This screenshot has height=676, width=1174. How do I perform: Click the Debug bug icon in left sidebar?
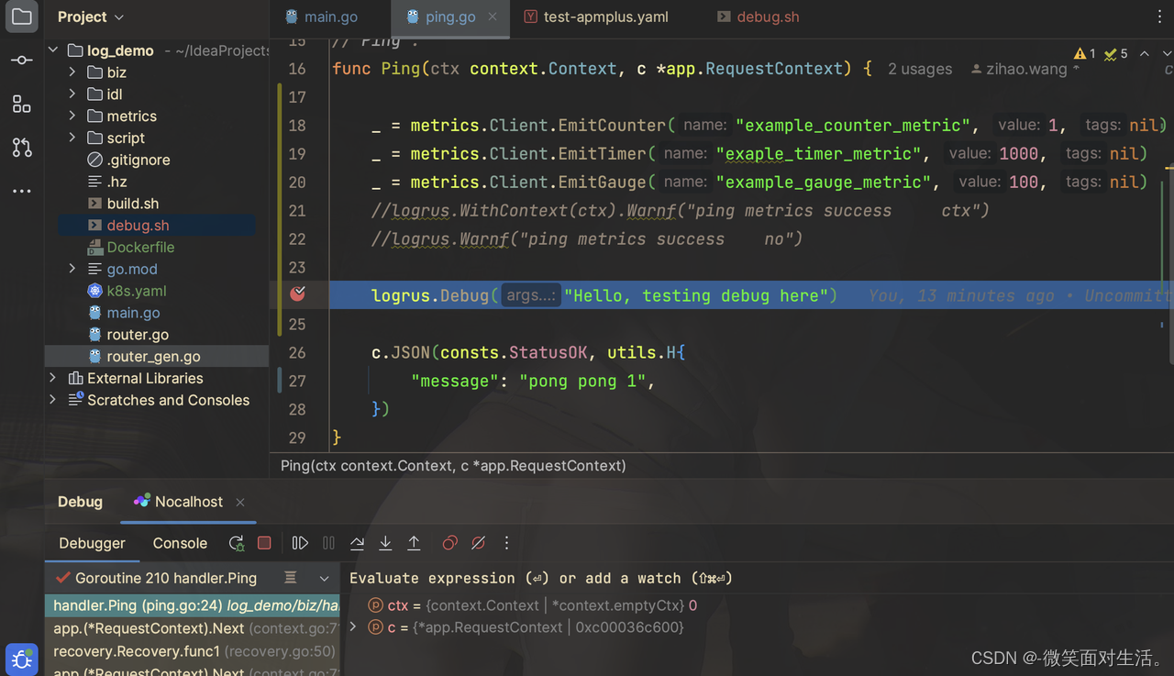(22, 659)
